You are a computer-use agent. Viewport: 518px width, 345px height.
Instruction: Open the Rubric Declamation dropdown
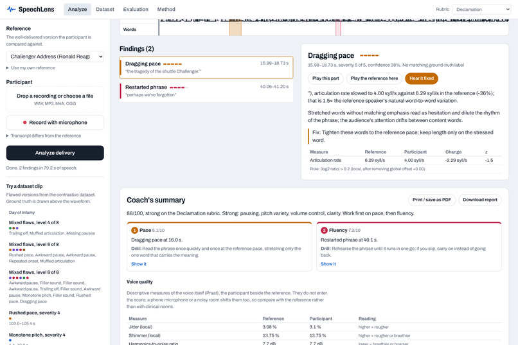[481, 9]
